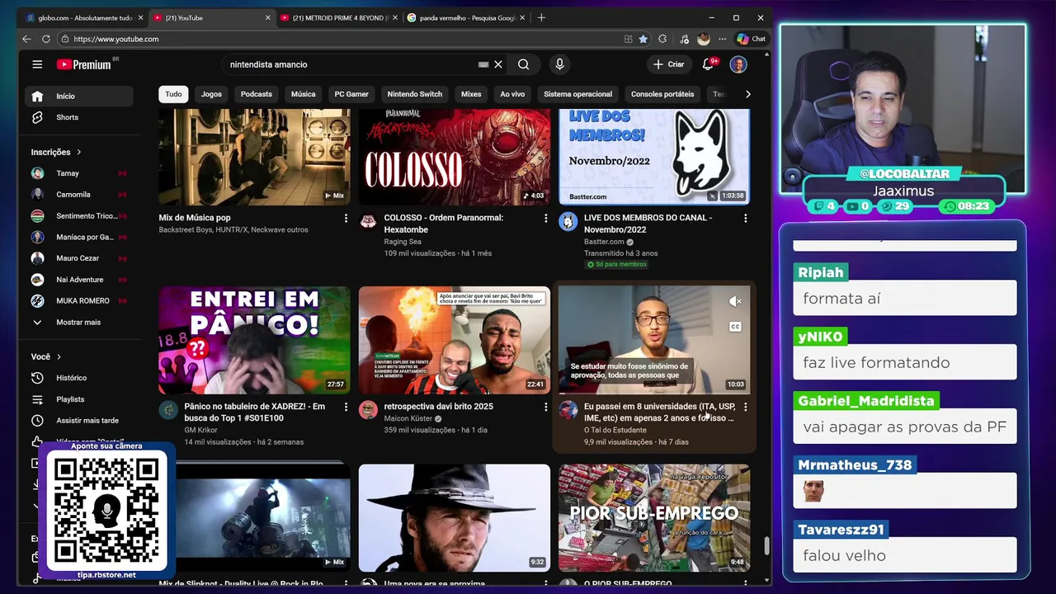Open the O Tal do Estudante channel avatar

[568, 410]
